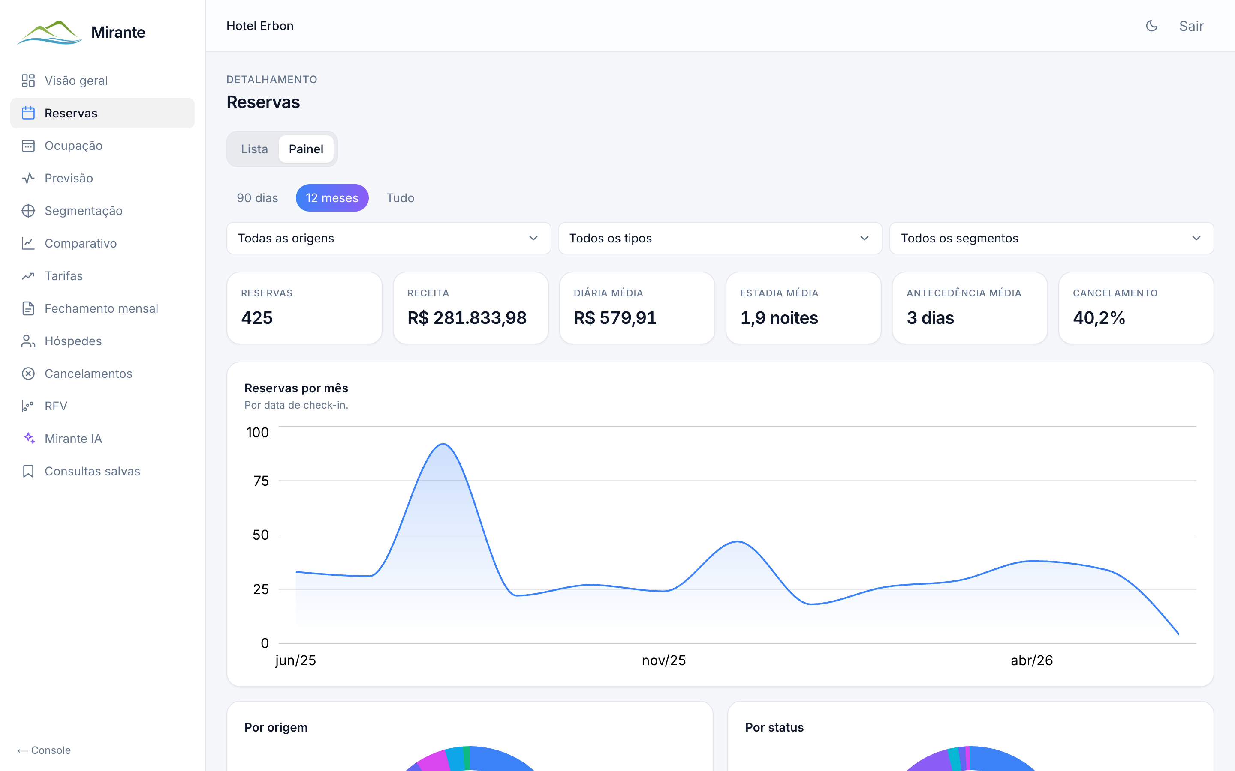Click the abr/26 axis label

1032,660
